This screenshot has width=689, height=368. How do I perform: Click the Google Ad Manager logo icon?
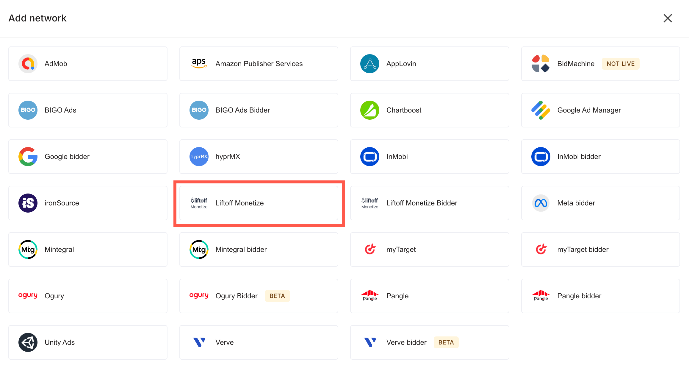541,110
